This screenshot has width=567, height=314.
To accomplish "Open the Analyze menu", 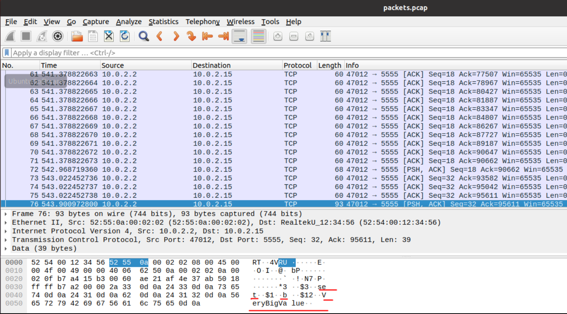I will [128, 22].
